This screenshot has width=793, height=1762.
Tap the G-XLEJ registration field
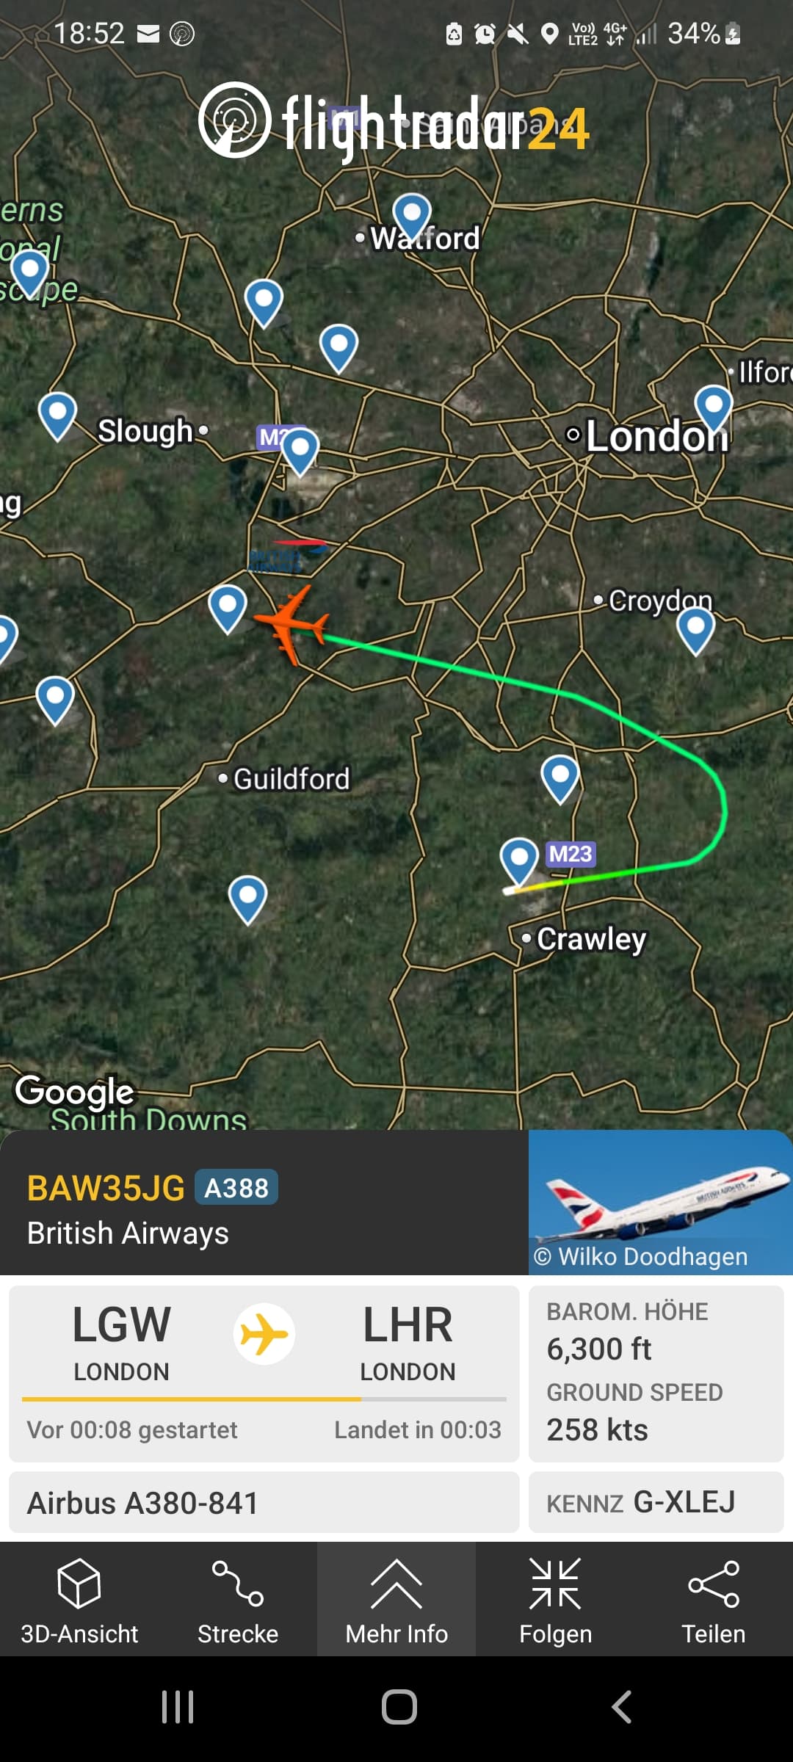pos(656,1502)
